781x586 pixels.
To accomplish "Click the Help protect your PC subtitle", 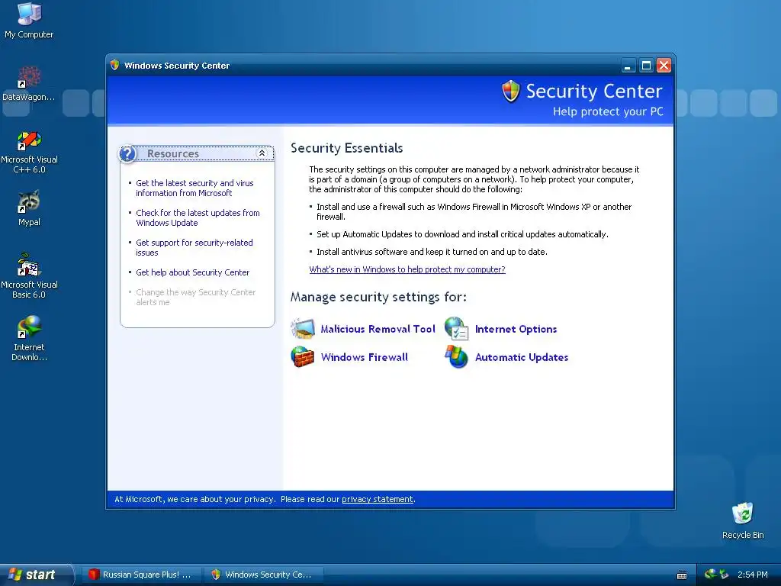I will point(608,111).
